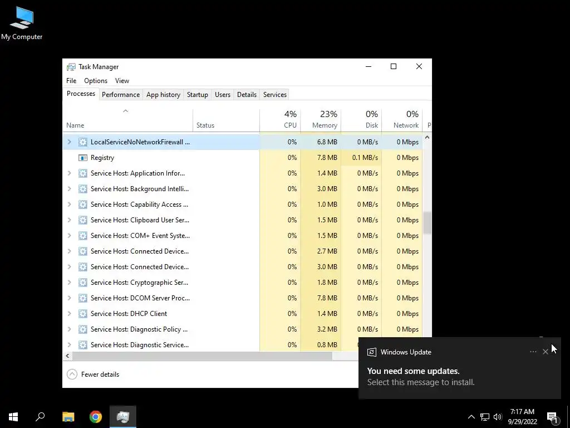The height and width of the screenshot is (428, 570).
Task: Open the Options menu
Action: 96,81
